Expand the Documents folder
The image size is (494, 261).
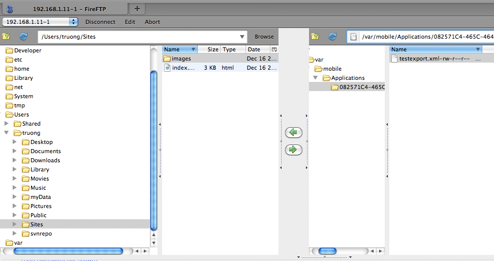pos(15,151)
